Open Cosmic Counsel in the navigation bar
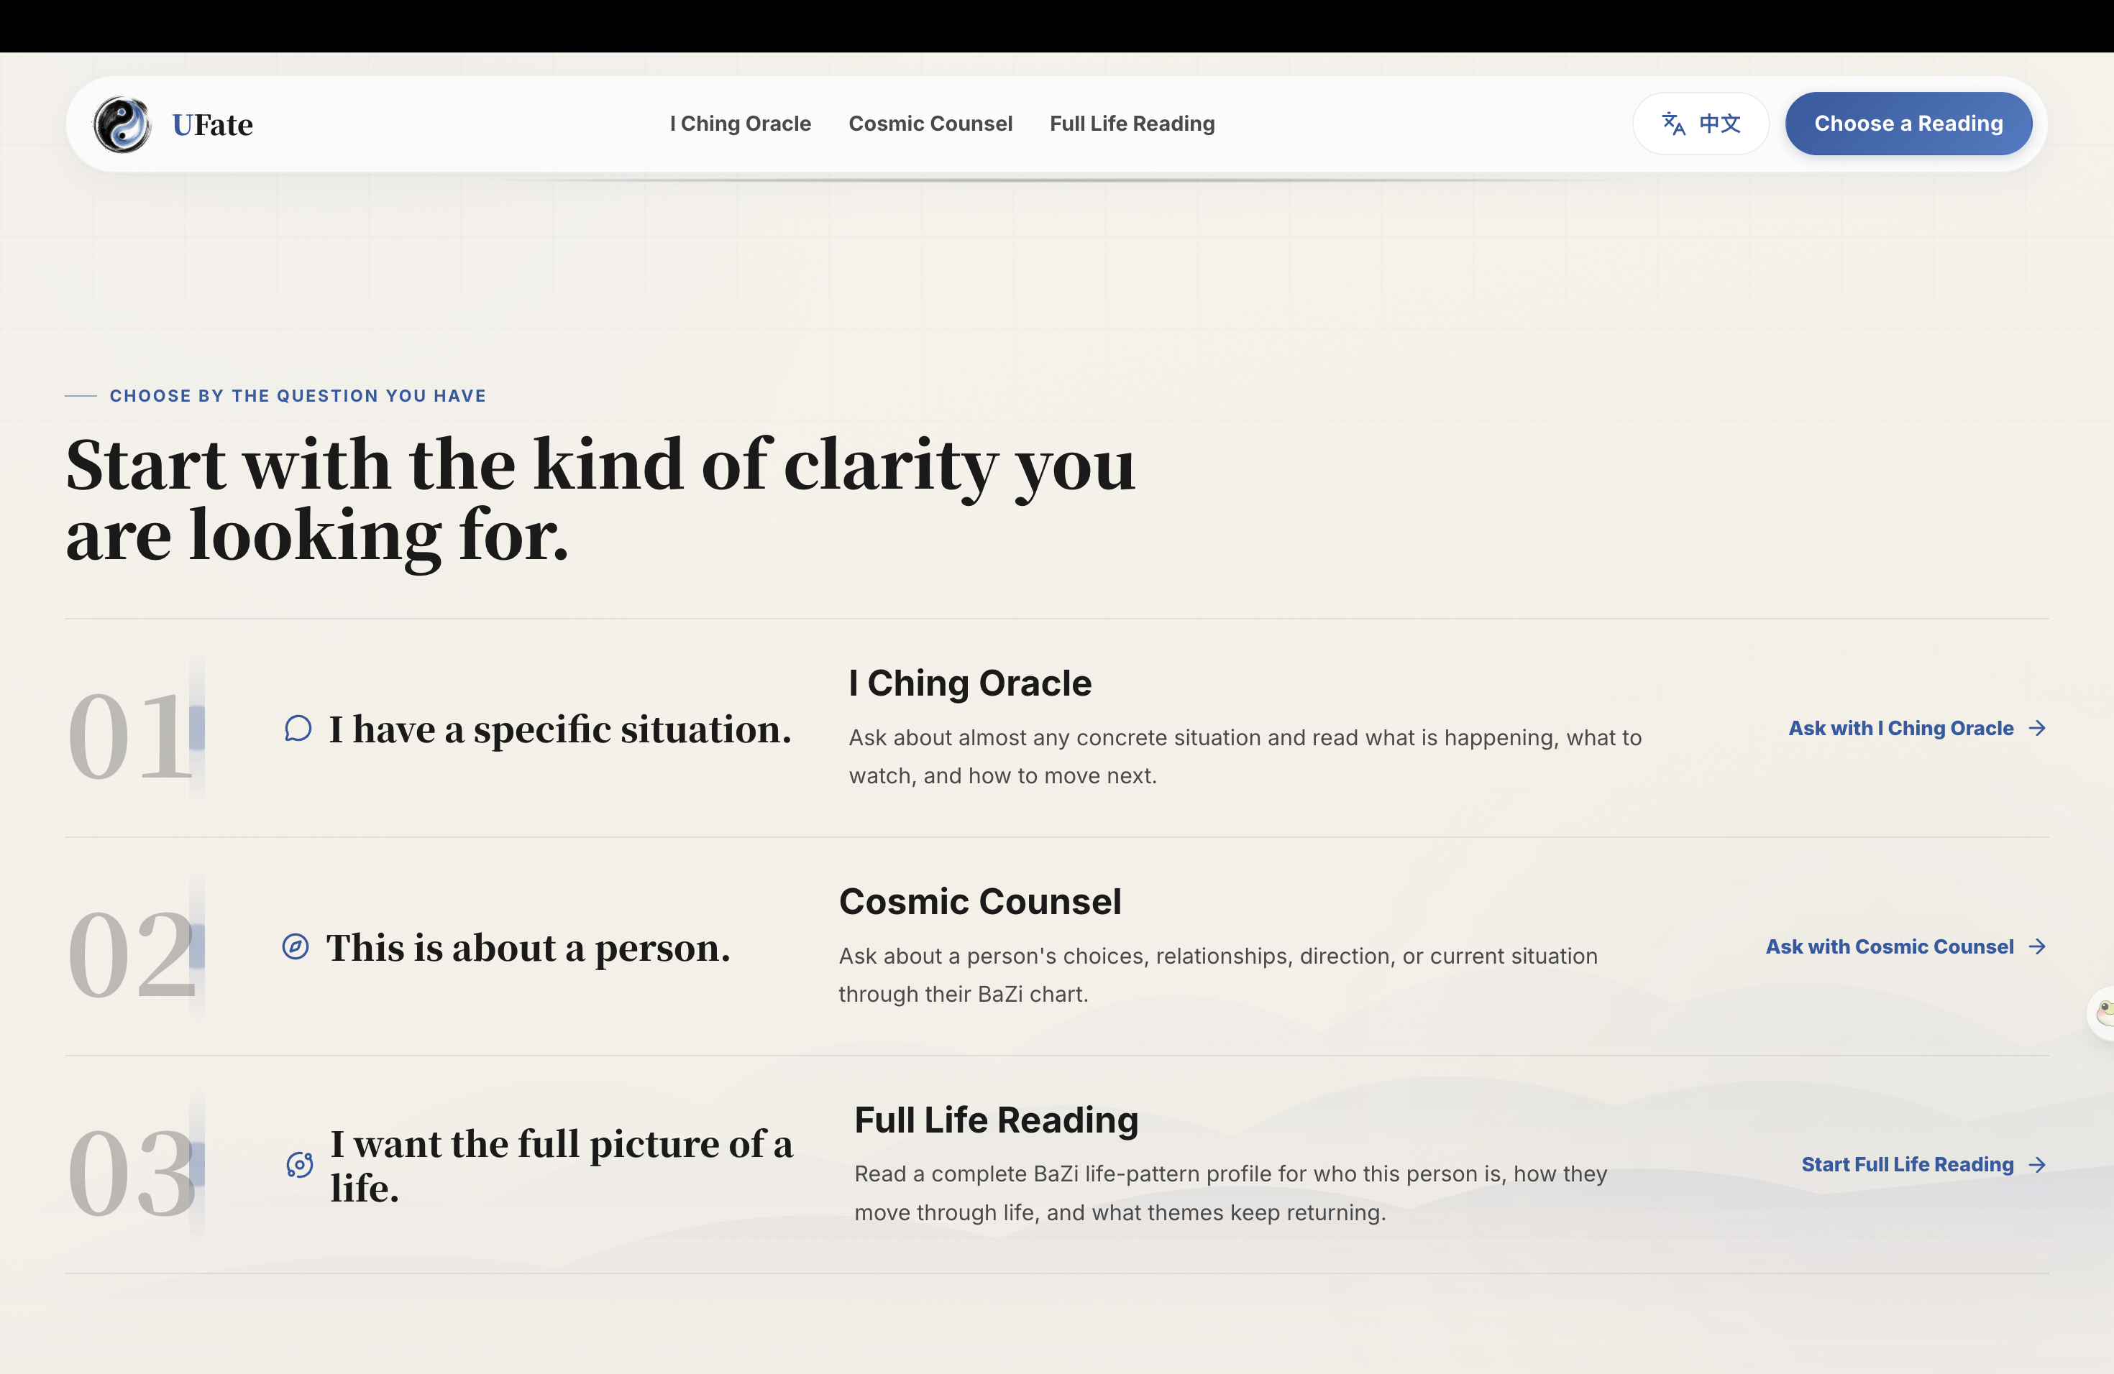The image size is (2114, 1374). 930,124
